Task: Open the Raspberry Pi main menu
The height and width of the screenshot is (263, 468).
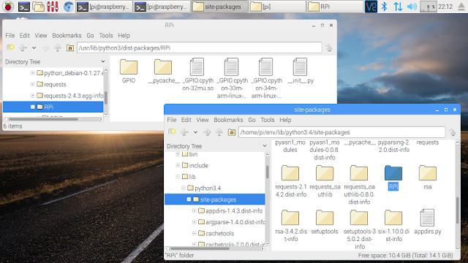Action: (x=8, y=7)
